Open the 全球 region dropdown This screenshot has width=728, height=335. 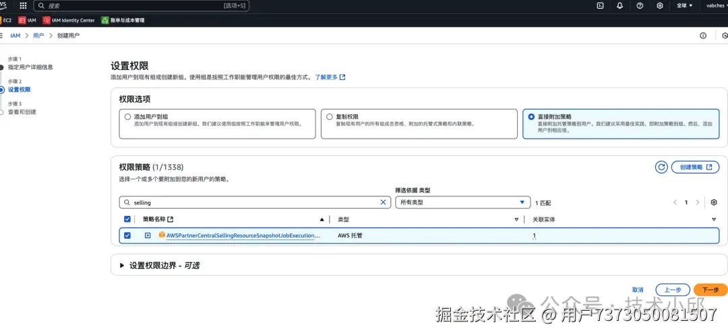pyautogui.click(x=685, y=5)
